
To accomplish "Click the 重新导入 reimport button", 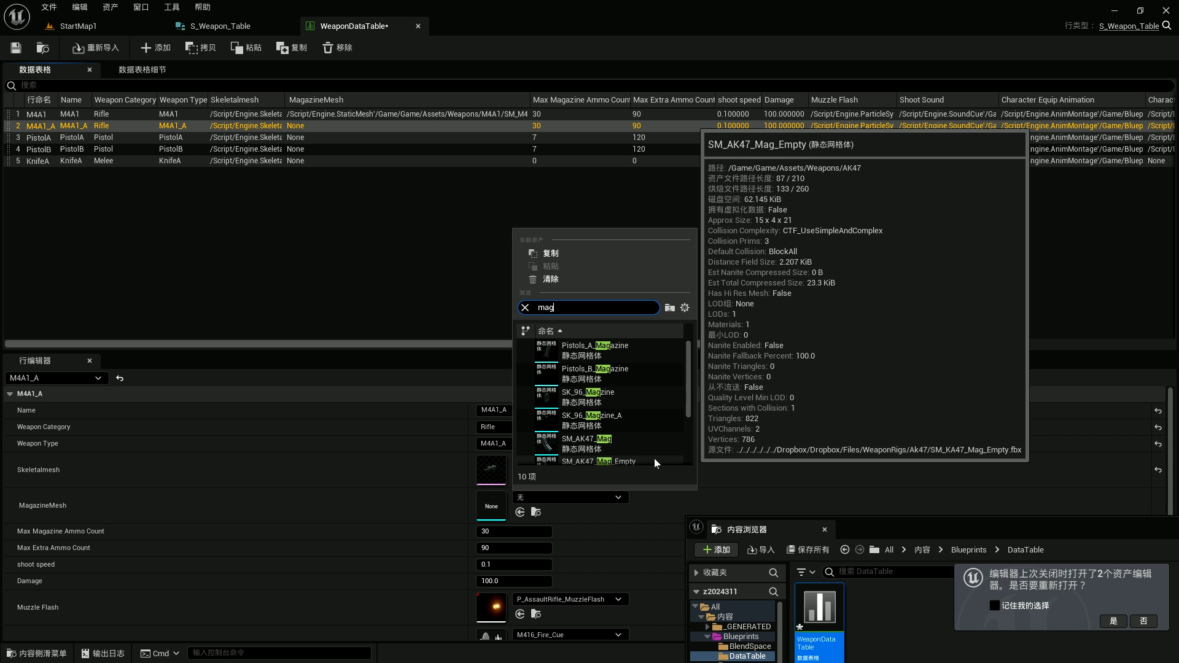I will pyautogui.click(x=95, y=48).
